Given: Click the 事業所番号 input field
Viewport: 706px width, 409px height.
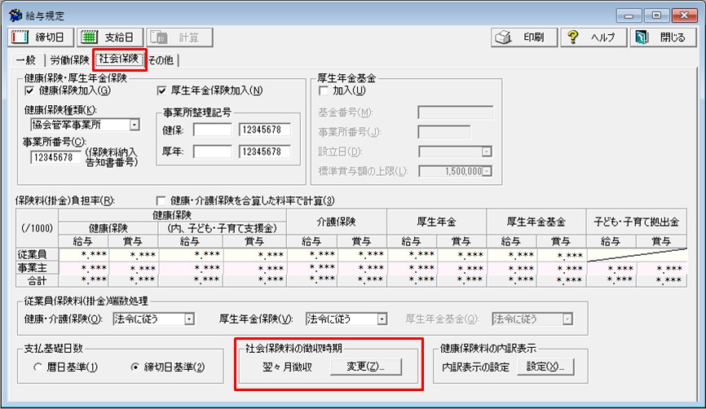Looking at the screenshot, I should pyautogui.click(x=55, y=157).
